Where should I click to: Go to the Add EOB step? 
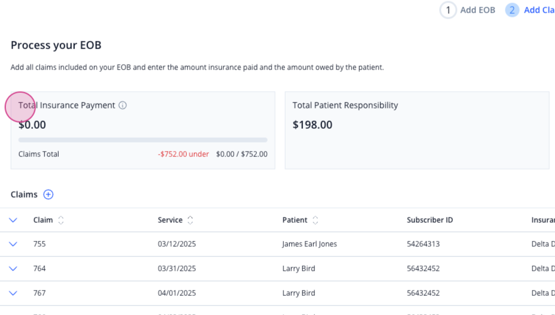click(478, 10)
